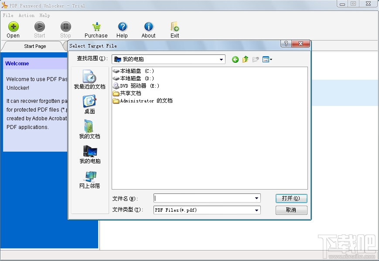Viewport: 379px width, 261px height.
Task: Click the Exit toolbar icon
Action: point(174,29)
